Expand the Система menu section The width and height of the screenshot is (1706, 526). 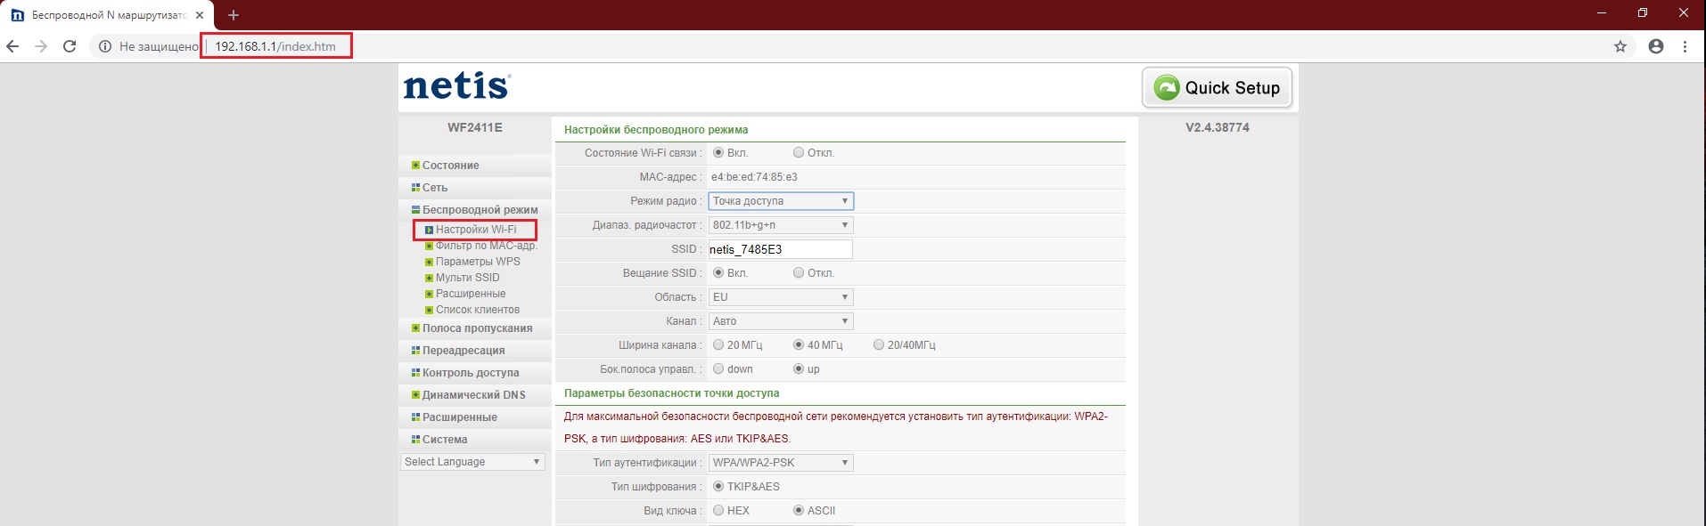[x=445, y=440]
